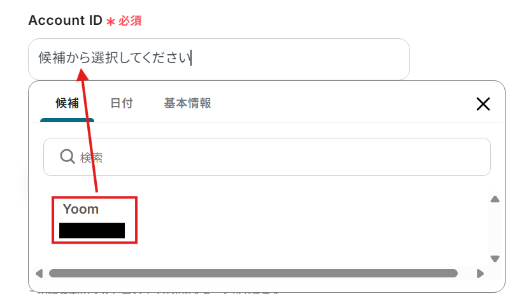Viewport: 510px width, 294px height.
Task: Click the horizontal scrollbar right arrow
Action: pos(480,274)
